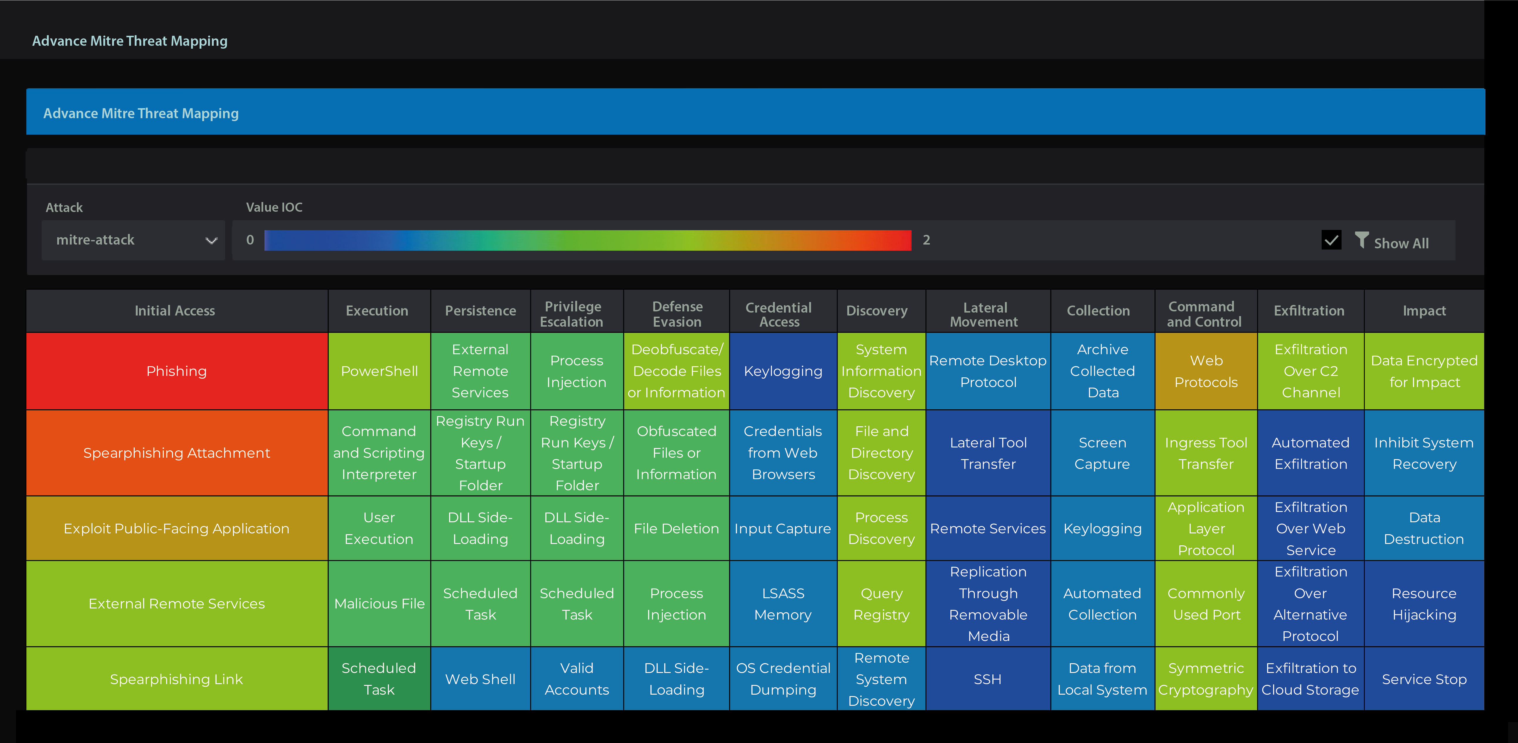1518x743 pixels.
Task: Select Exfiltration Over C2 Channel cell
Action: click(1310, 371)
